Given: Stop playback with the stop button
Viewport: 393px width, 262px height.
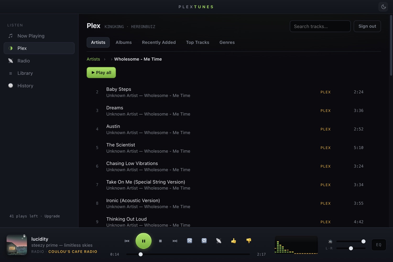Looking at the screenshot, I should 160,241.
